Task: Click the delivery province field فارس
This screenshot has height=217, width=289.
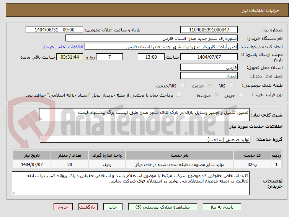Action: pyautogui.click(x=209, y=67)
